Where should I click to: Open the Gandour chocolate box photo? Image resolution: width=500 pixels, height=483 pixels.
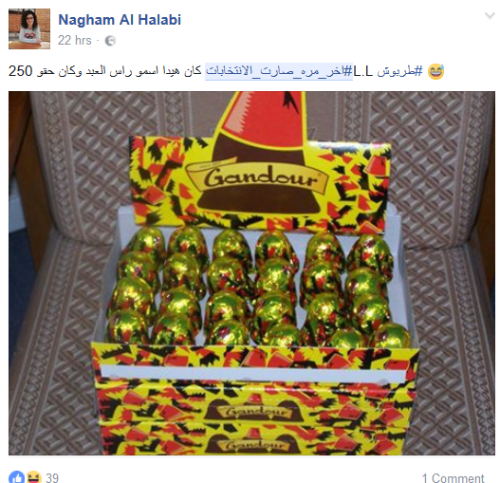251,273
